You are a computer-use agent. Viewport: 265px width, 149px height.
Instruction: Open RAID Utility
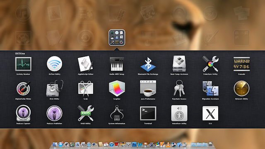tap(86, 113)
